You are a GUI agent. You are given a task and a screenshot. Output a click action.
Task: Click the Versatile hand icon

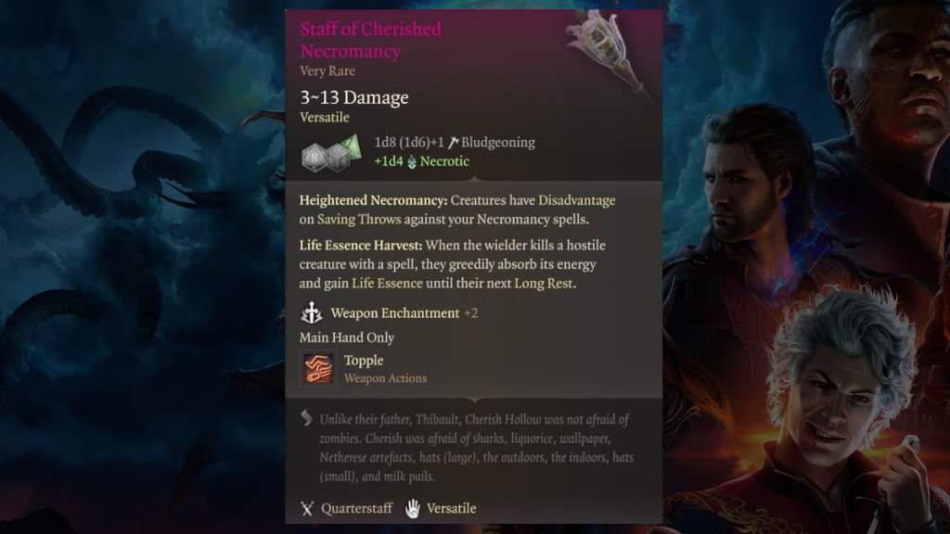(x=413, y=509)
